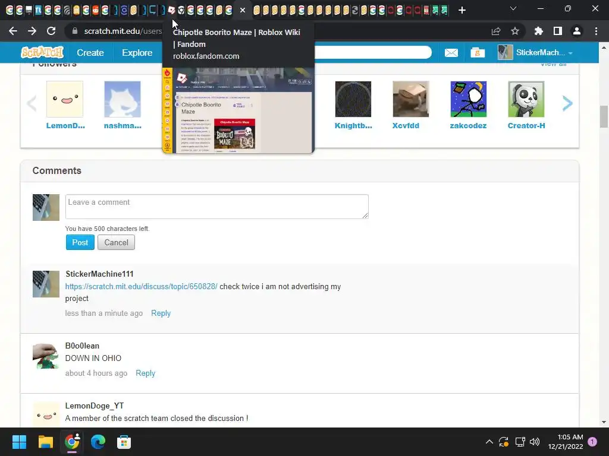Open the clock and calendar flyout

[x=566, y=442]
